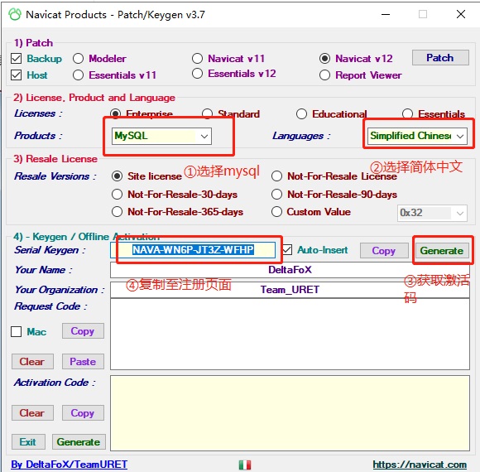Minimize the keygen window
The width and height of the screenshot is (480, 472).
(386, 14)
